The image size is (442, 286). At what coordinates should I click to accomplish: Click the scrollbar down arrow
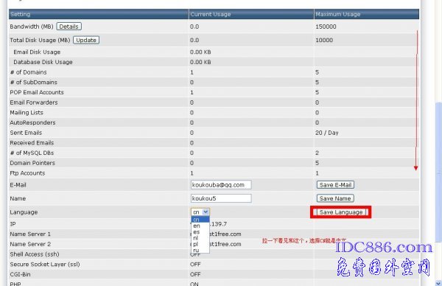click(438, 282)
